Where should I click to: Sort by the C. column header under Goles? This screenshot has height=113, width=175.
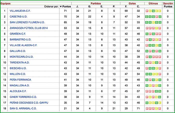tap(138, 7)
